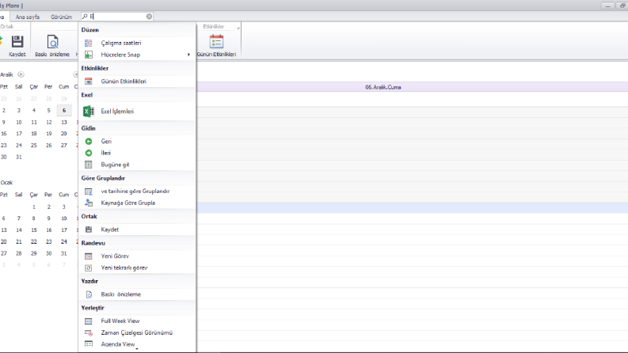The width and height of the screenshot is (628, 353).
Task: Select January 1 in Ocak calendar
Action: [x=33, y=207]
